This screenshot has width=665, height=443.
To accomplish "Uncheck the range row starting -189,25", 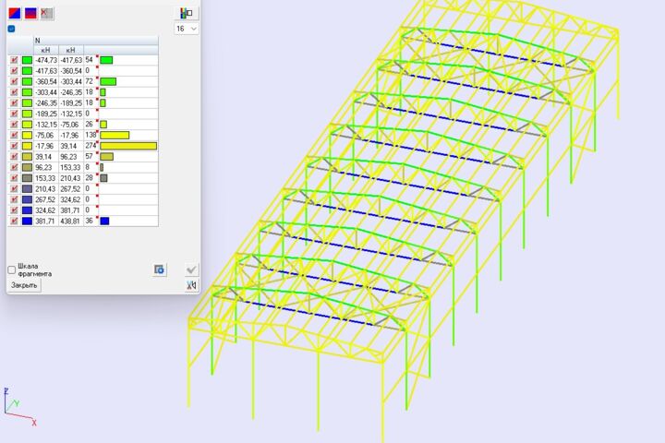I will coord(15,114).
